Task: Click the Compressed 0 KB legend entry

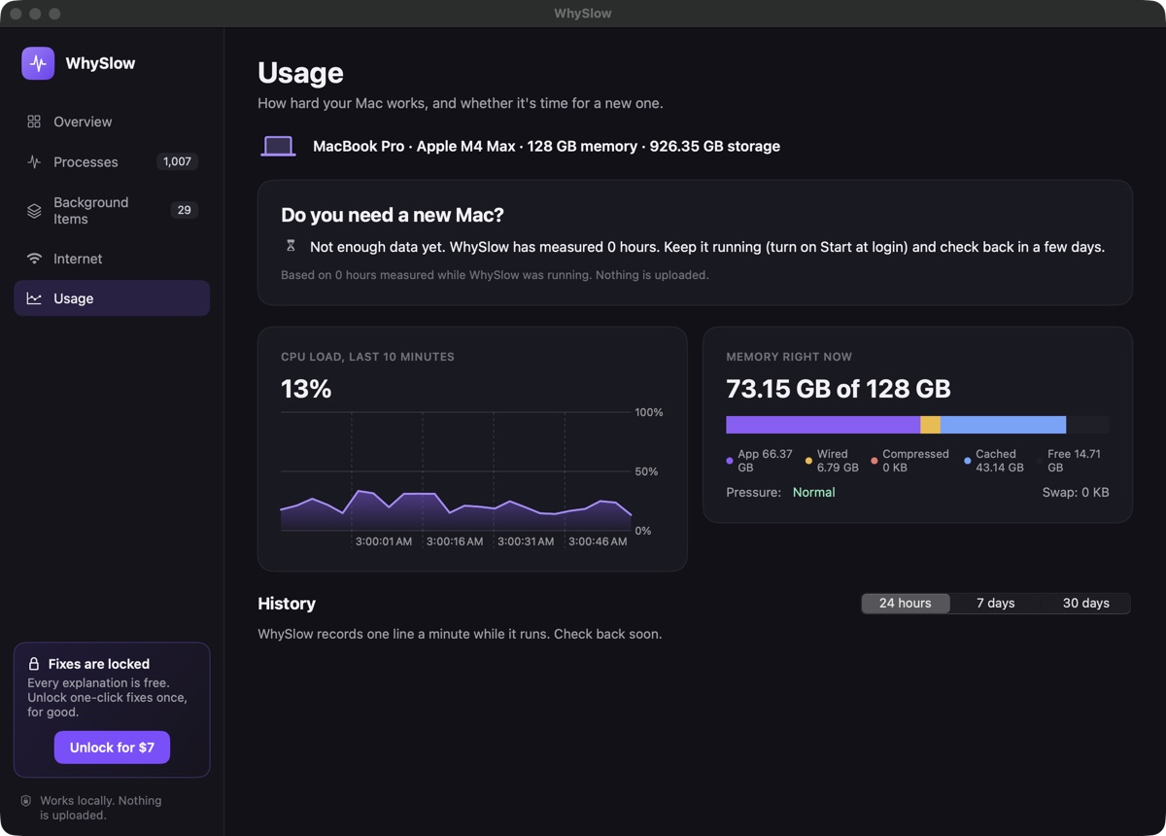Action: (910, 461)
